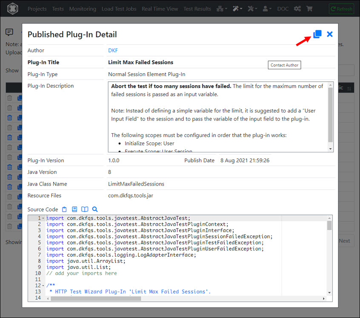Click the 'Limit Max Failed Sessions' title text

tap(140, 62)
